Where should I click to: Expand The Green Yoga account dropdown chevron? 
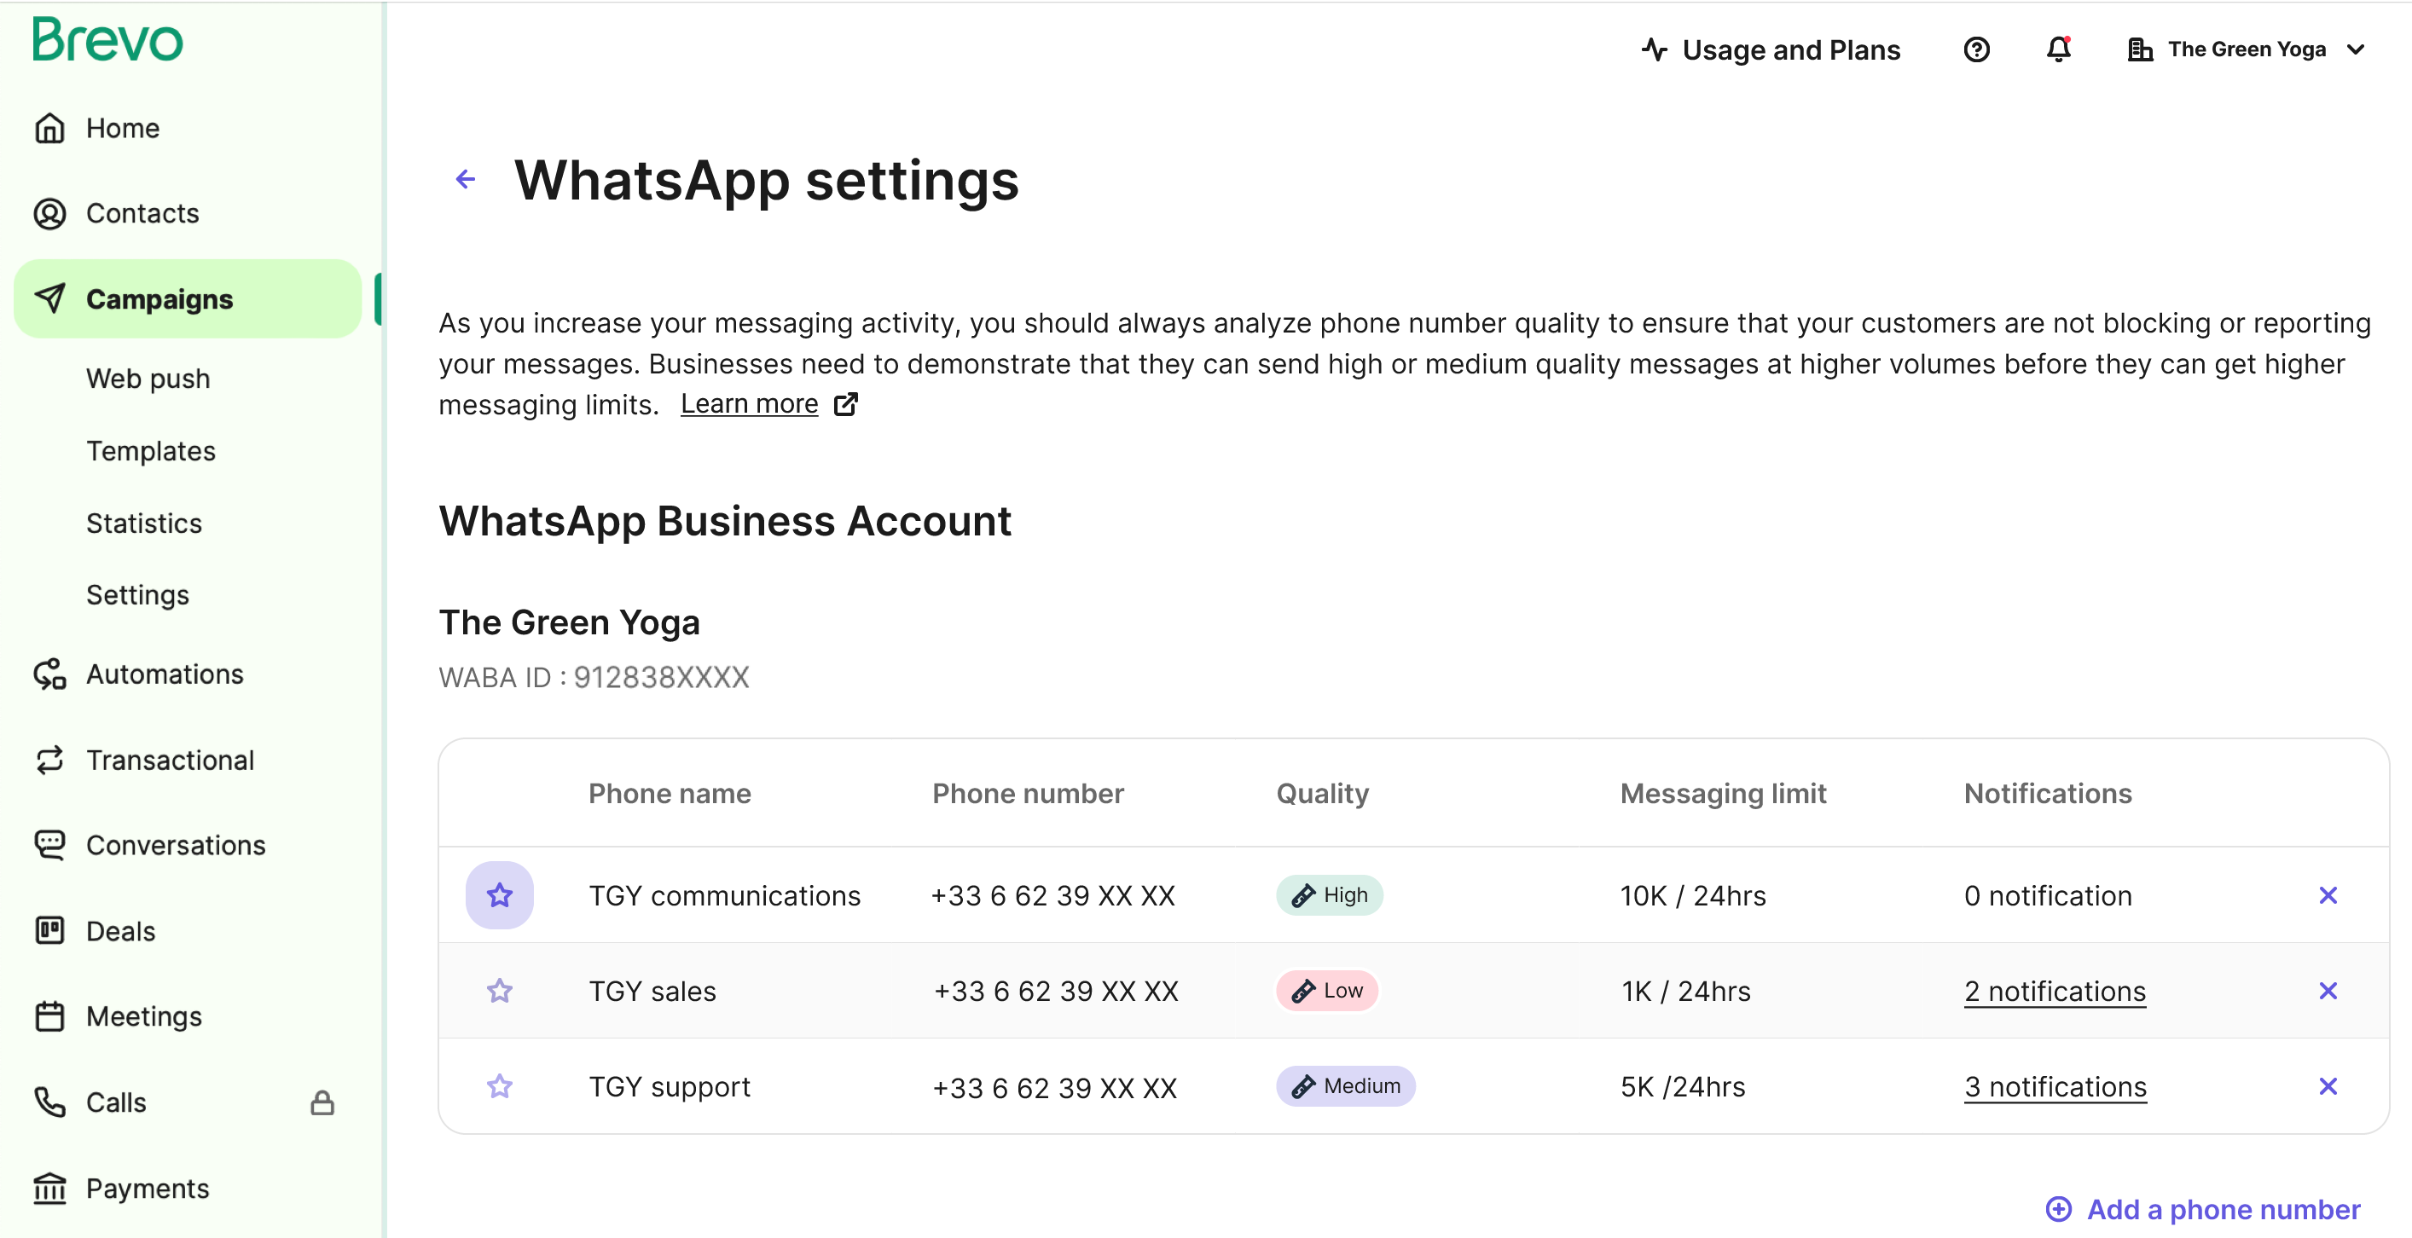2356,49
